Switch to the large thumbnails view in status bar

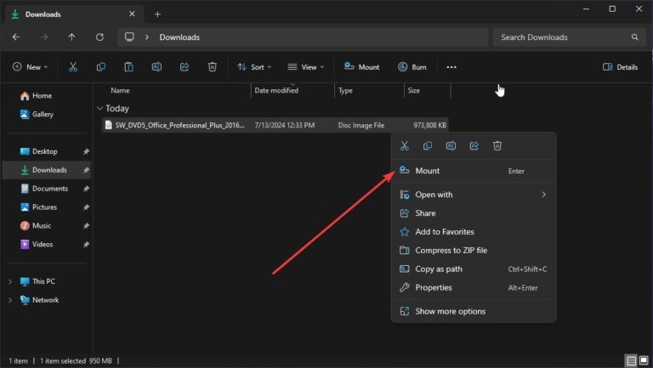point(644,360)
